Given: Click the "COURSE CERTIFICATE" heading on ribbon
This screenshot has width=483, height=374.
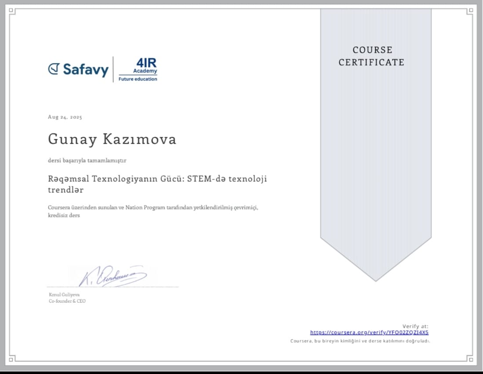Looking at the screenshot, I should (371, 56).
